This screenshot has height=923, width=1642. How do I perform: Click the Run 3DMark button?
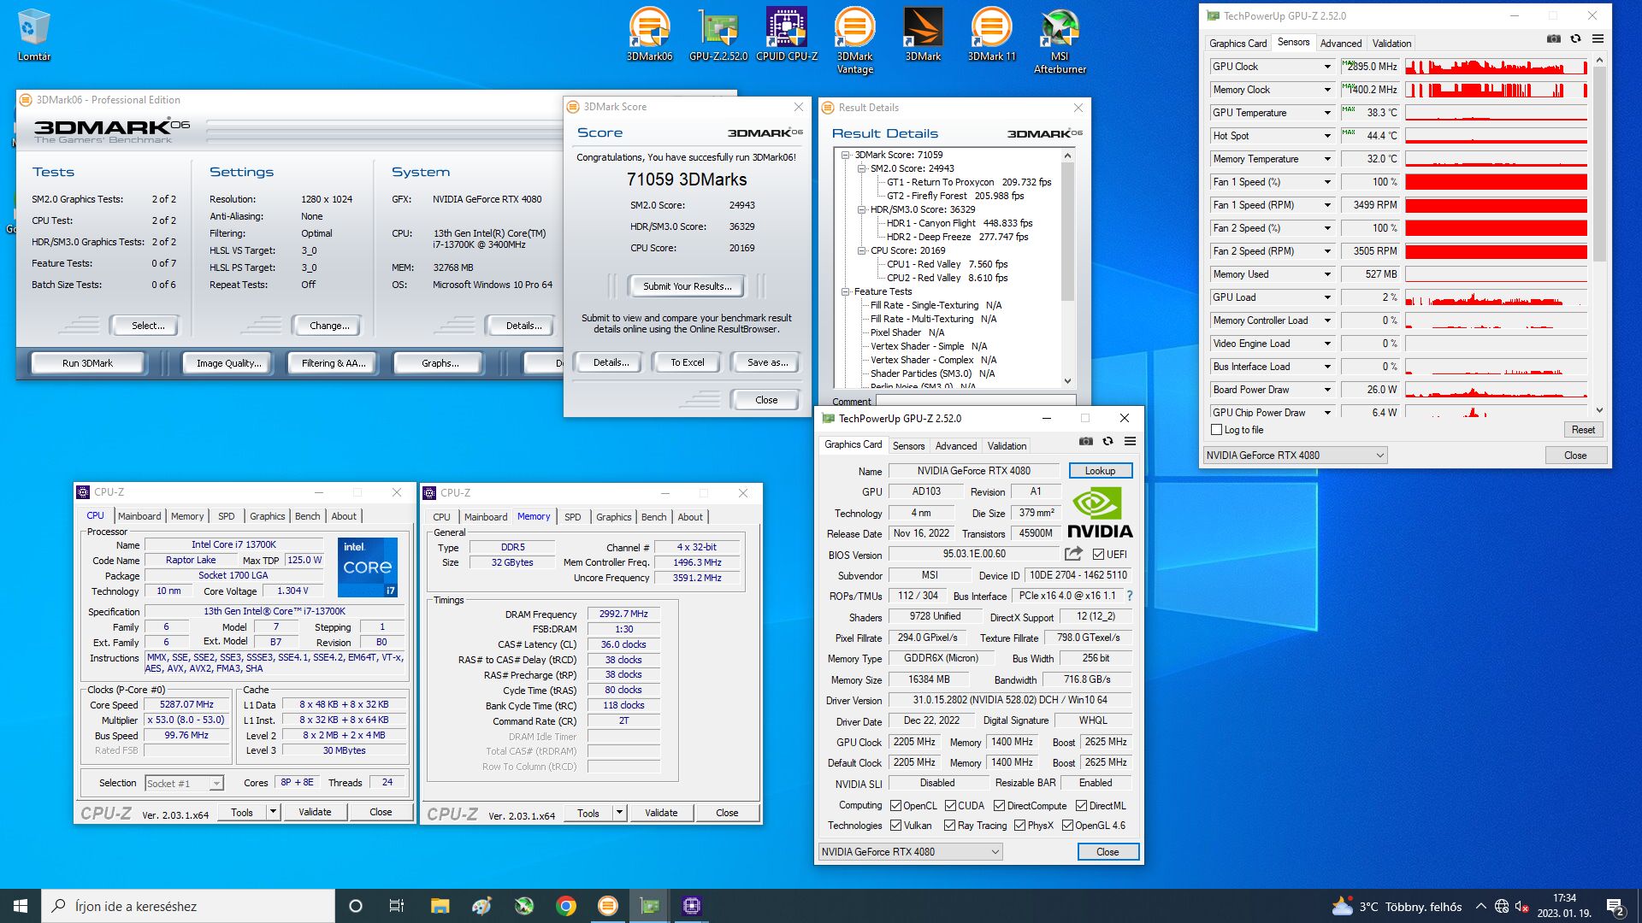tap(87, 363)
